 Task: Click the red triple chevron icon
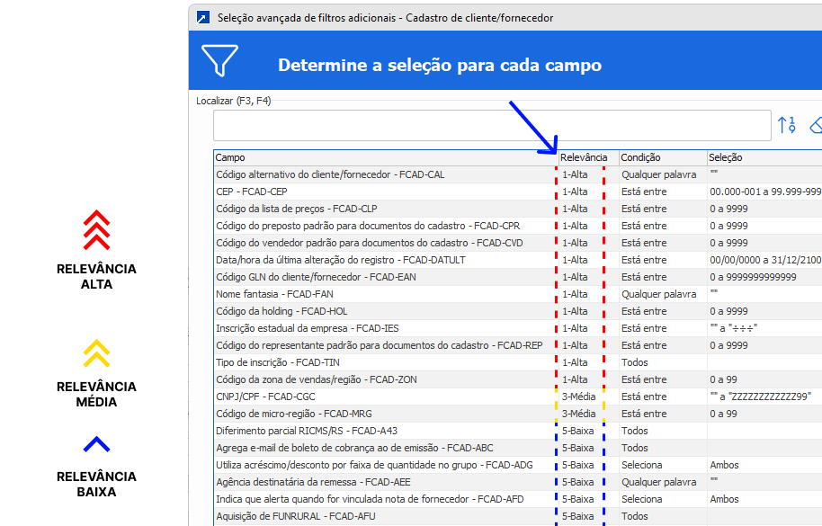[x=96, y=230]
